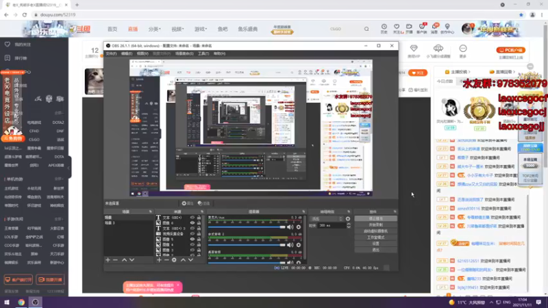This screenshot has height=308, width=548.
Task: Open OBS Studio from Windows taskbar
Action: point(36,303)
